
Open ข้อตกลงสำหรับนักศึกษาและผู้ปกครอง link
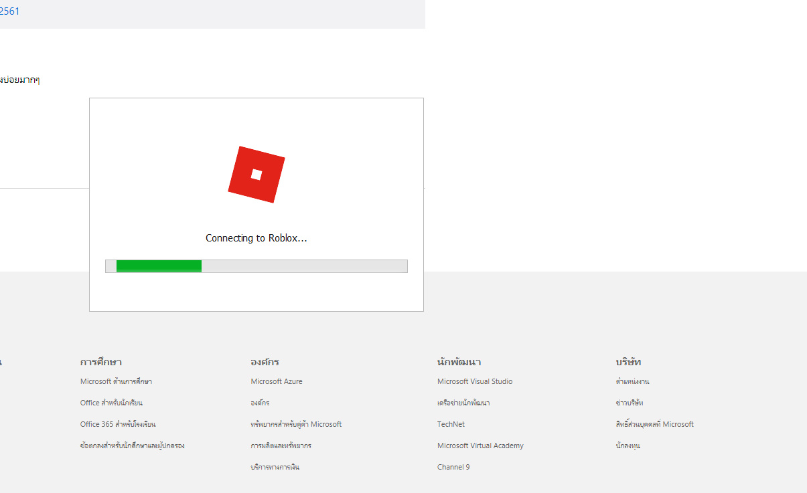tap(132, 446)
